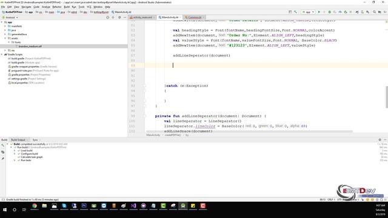Select brandon_medium.otf file in project tree

coord(30,46)
